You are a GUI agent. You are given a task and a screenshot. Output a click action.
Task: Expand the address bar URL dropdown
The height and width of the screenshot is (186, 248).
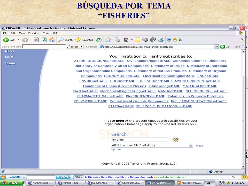point(216,47)
